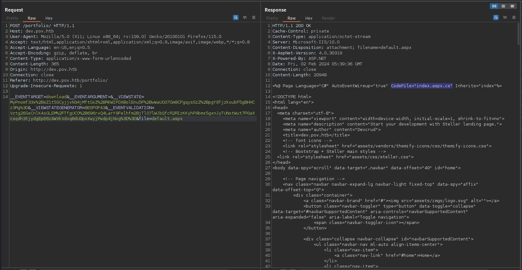Click the 'POST /portfolio/ HTTP/1.1' request line
This screenshot has width=522, height=270.
pyautogui.click(x=42, y=26)
